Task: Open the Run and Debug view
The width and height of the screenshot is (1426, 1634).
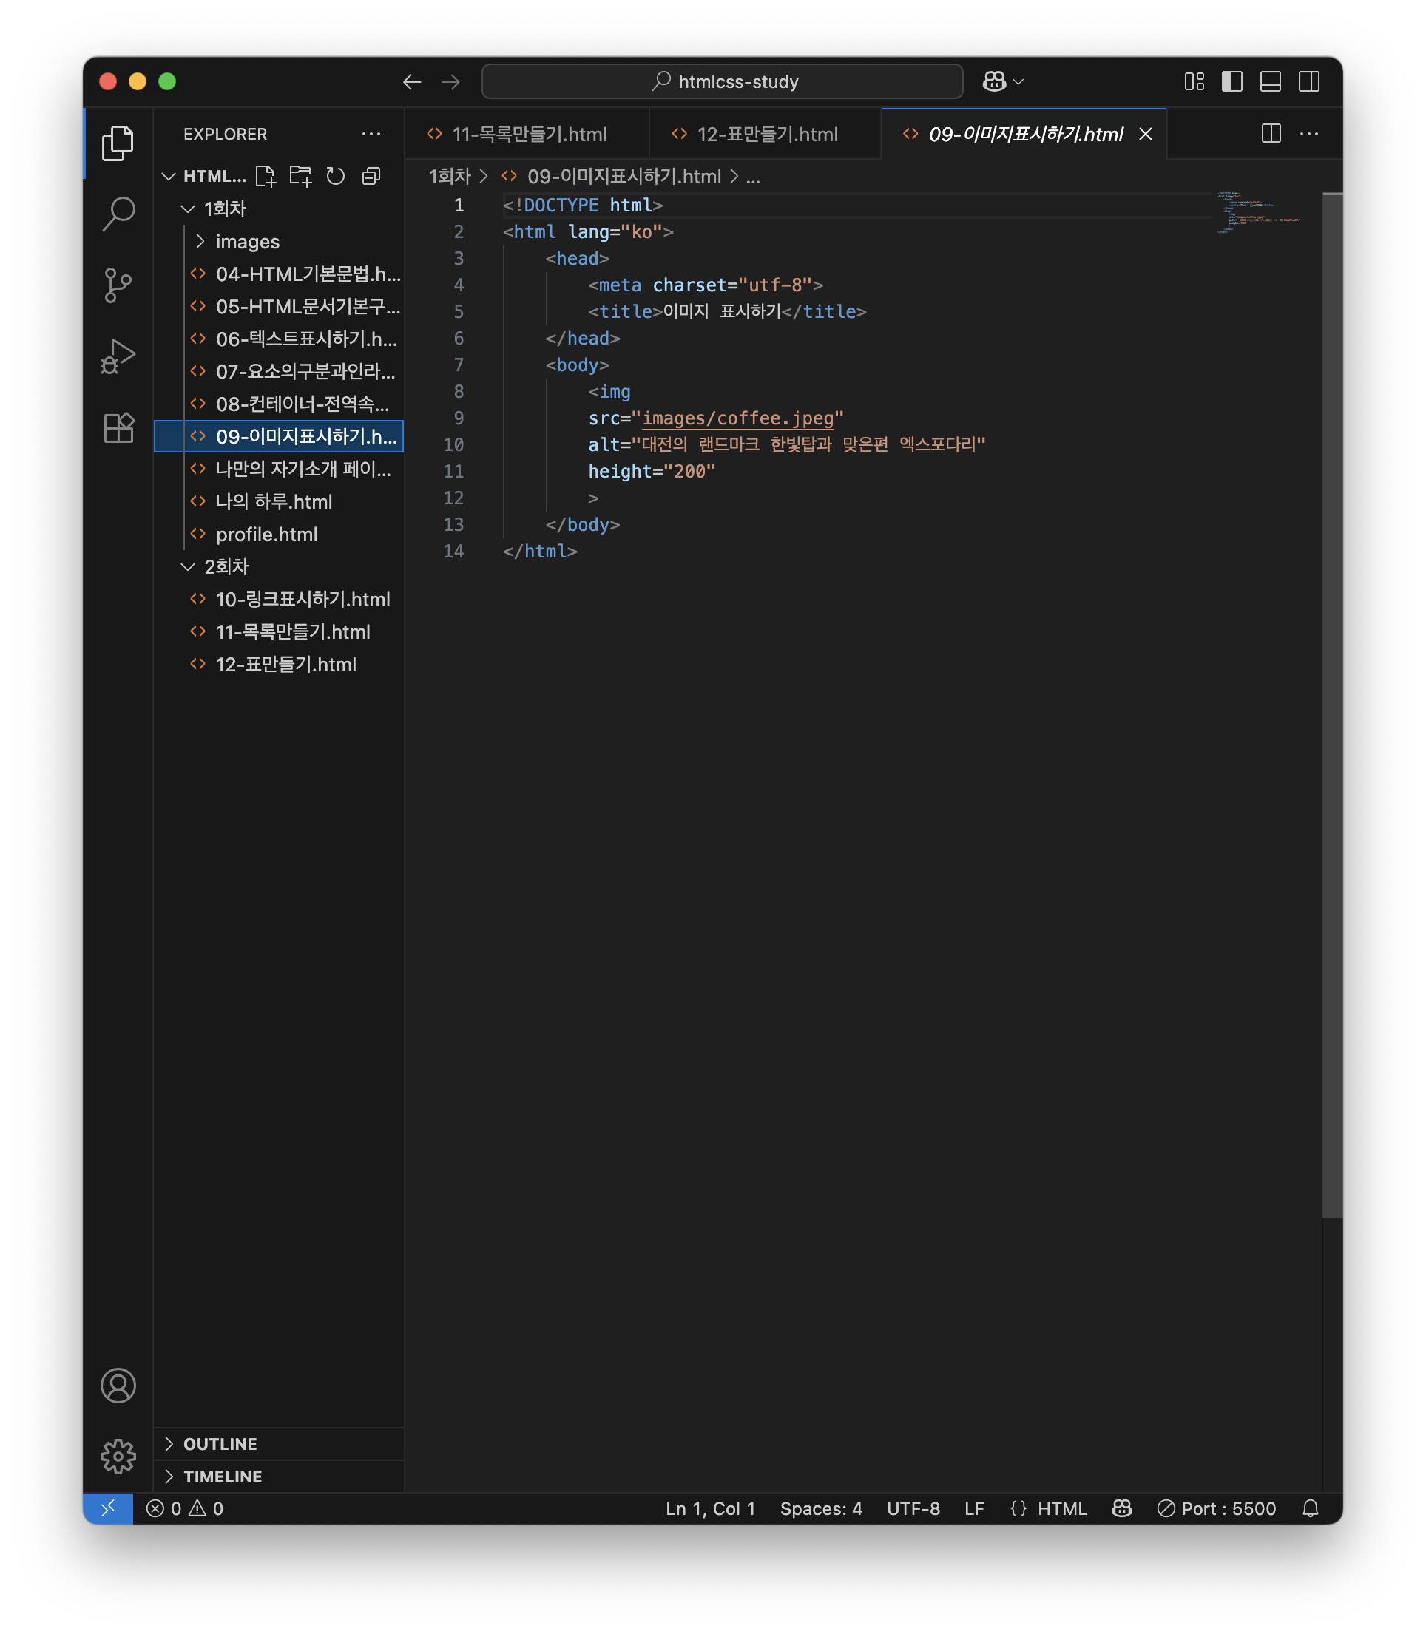Action: coord(118,356)
